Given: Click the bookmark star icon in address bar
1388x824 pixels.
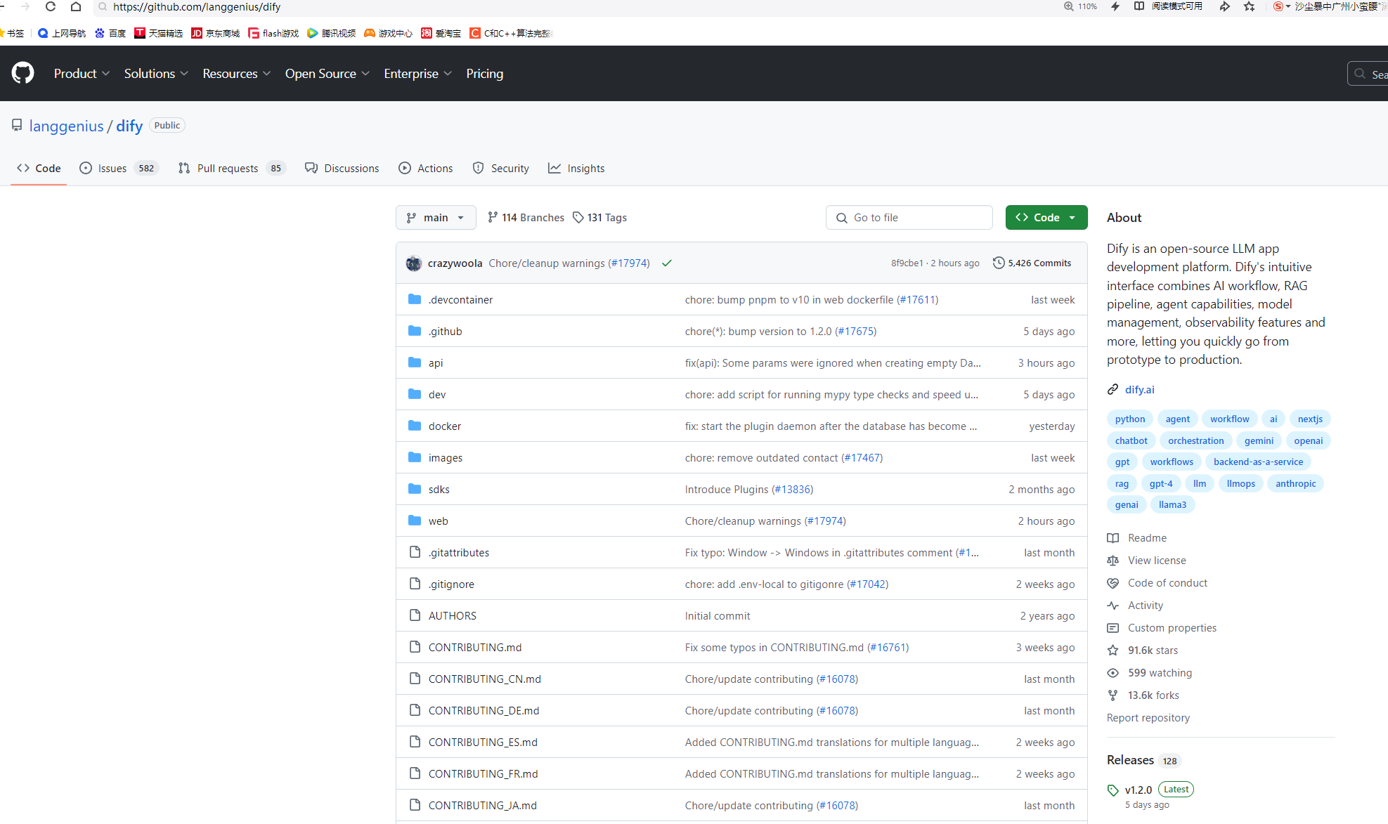Looking at the screenshot, I should tap(1249, 7).
